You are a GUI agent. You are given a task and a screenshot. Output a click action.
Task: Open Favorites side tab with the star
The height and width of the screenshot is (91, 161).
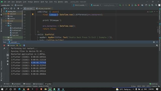[x=1, y=77]
